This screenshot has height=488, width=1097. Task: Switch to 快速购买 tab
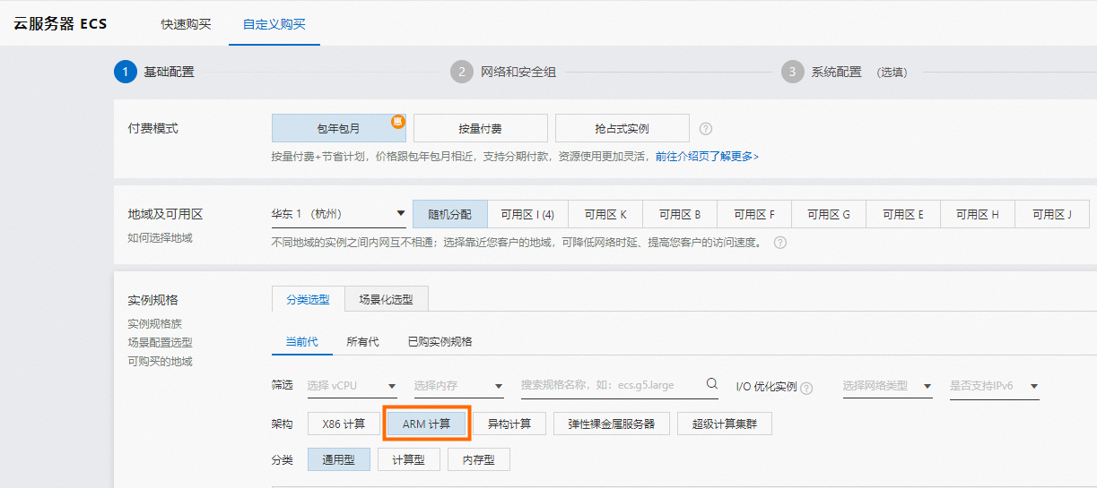click(x=187, y=24)
